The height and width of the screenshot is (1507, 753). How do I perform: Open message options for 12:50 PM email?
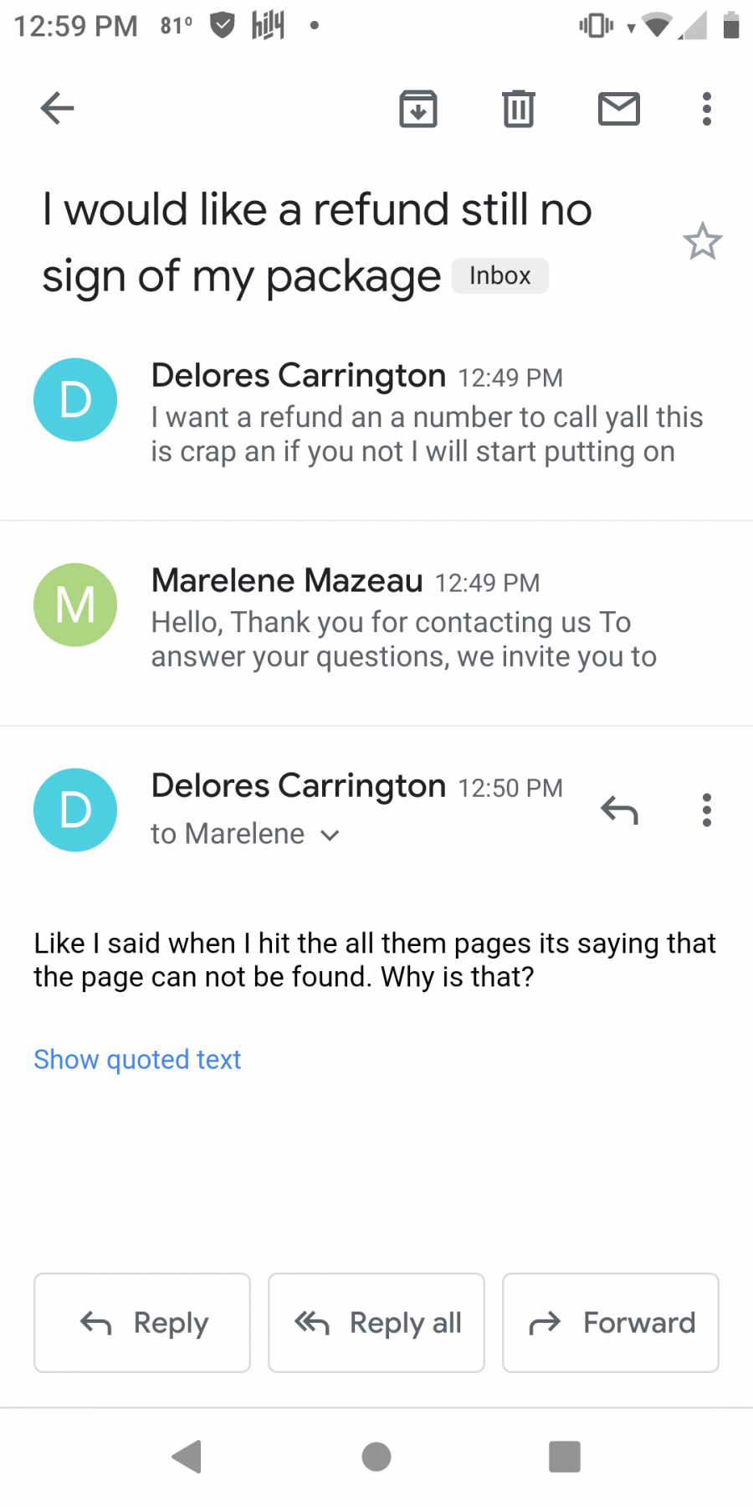(x=707, y=810)
